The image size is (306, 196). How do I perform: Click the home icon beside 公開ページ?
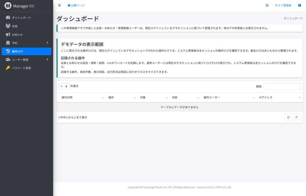tap(69, 5)
